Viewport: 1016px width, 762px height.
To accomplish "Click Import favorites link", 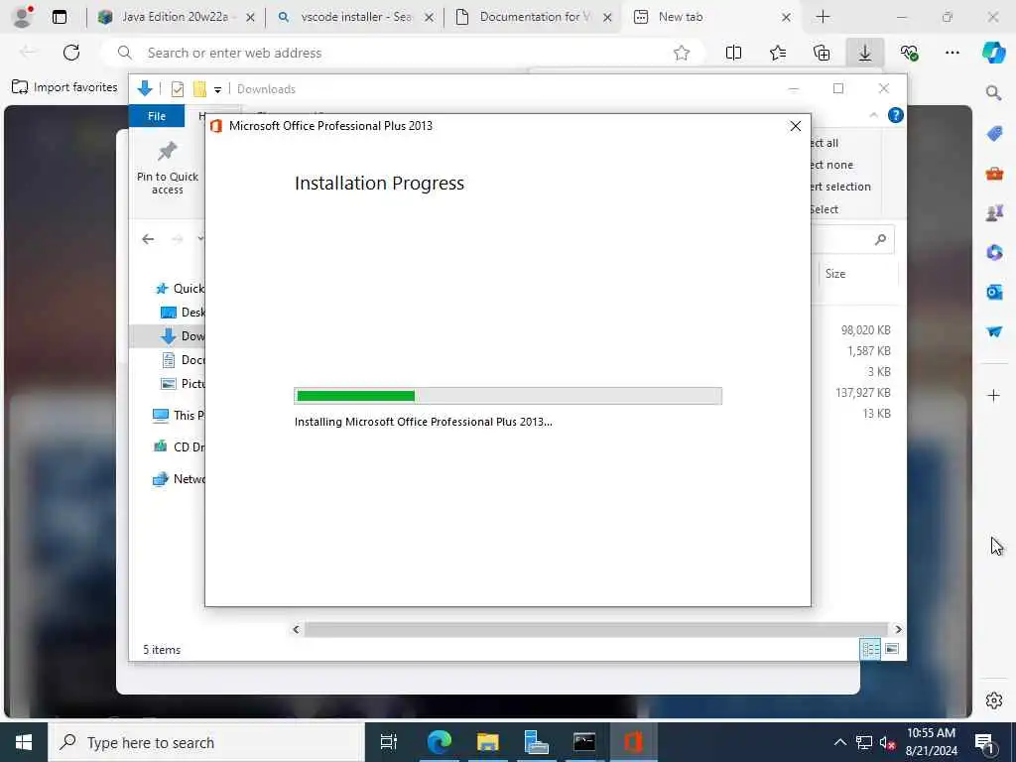I will pos(64,87).
